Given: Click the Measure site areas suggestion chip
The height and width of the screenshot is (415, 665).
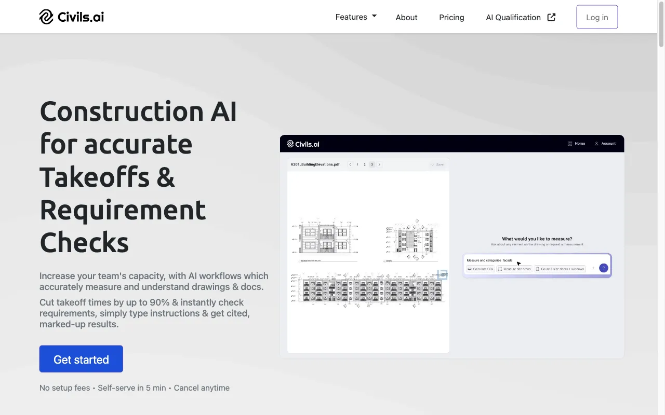Looking at the screenshot, I should [x=514, y=269].
